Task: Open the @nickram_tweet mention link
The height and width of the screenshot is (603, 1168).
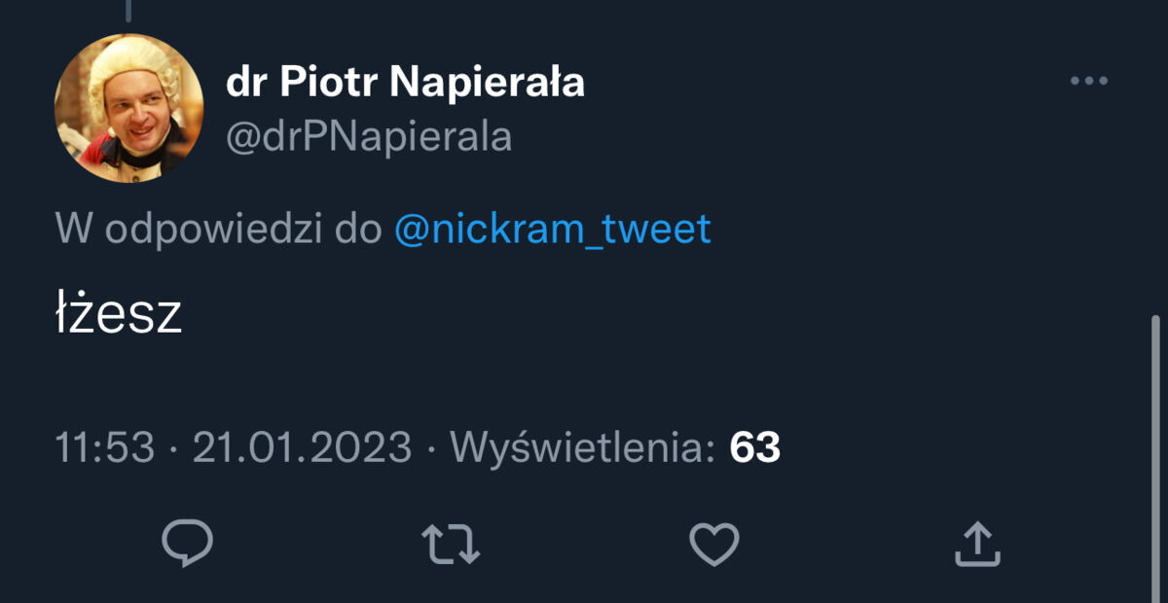Action: [553, 230]
